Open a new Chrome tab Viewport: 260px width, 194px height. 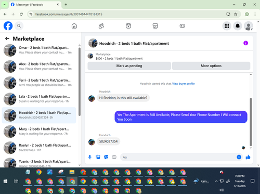[x=66, y=5]
